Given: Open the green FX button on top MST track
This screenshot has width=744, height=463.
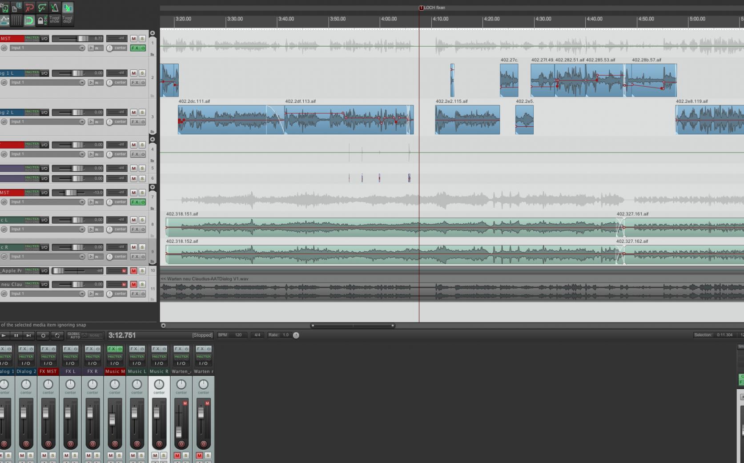Looking at the screenshot, I should (135, 48).
